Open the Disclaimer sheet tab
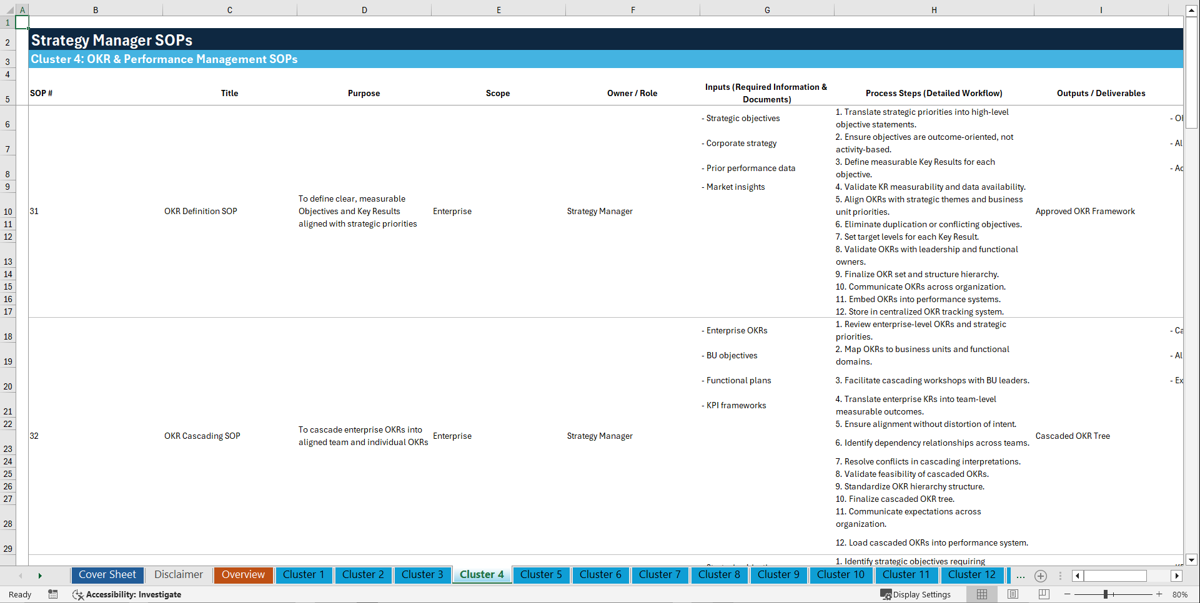The width and height of the screenshot is (1200, 603). pos(178,574)
